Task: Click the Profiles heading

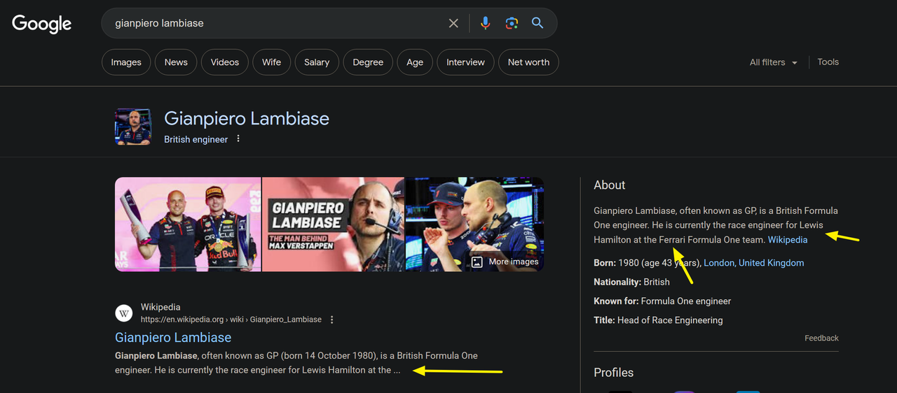Action: click(x=614, y=373)
